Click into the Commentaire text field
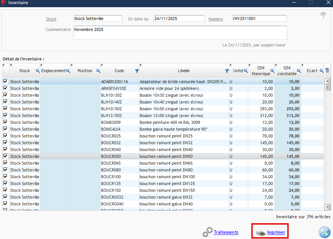The height and width of the screenshot is (239, 333). [x=180, y=32]
